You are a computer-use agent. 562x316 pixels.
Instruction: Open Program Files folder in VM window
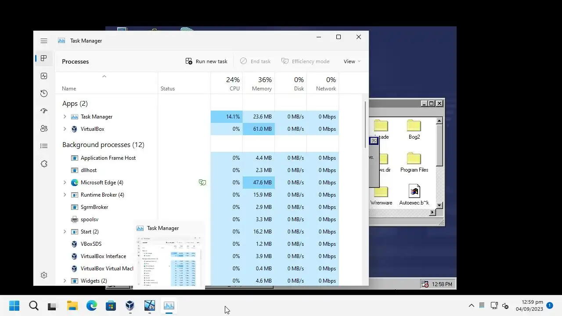(x=414, y=162)
